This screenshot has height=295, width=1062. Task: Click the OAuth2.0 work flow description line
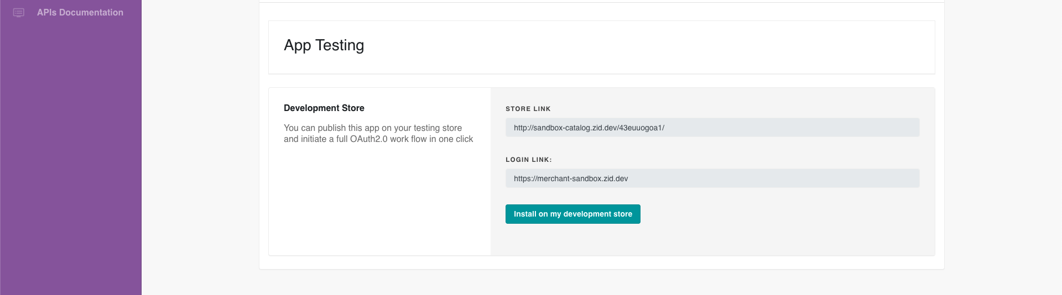(x=378, y=139)
